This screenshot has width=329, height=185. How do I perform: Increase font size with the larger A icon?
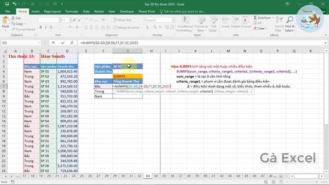pyautogui.click(x=74, y=20)
